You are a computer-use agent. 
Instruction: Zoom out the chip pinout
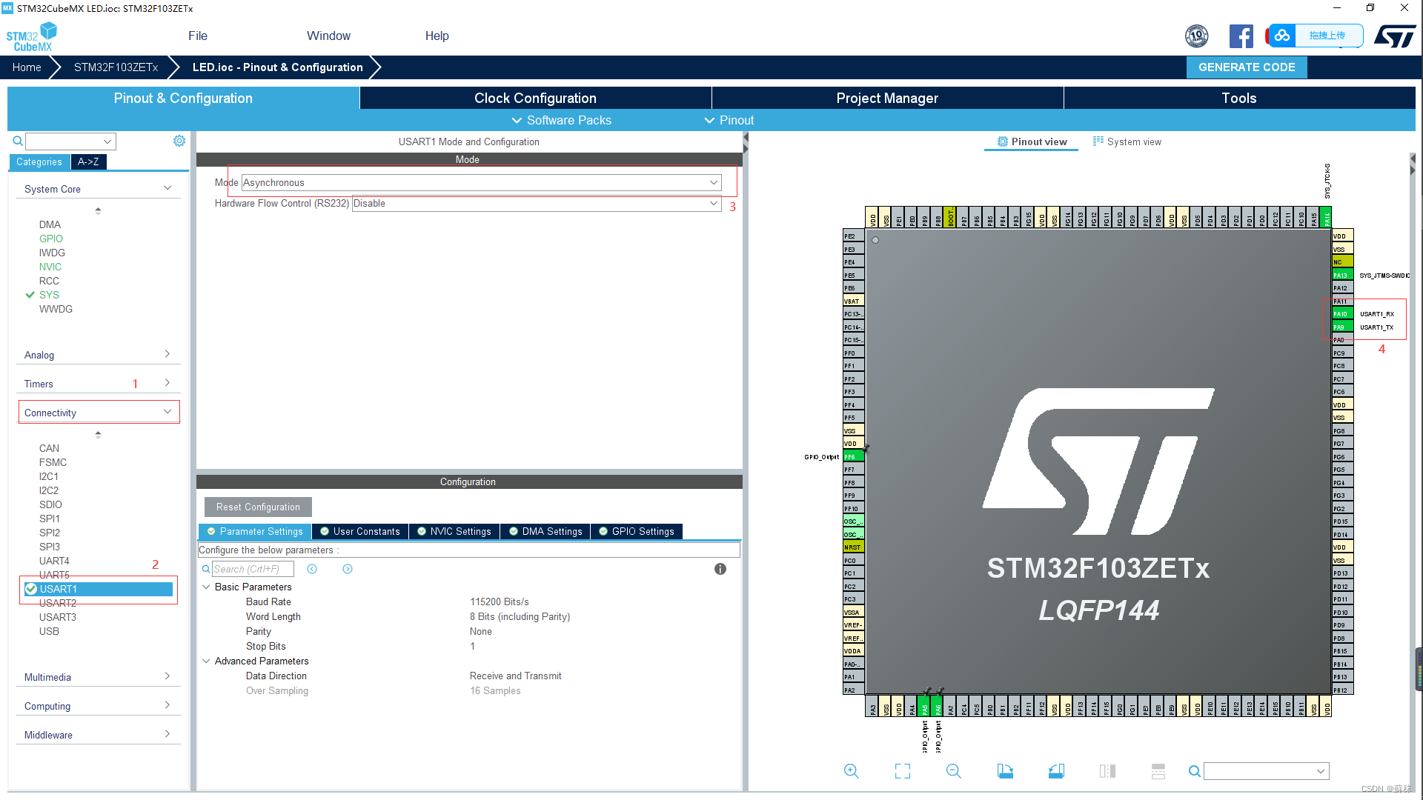(953, 771)
